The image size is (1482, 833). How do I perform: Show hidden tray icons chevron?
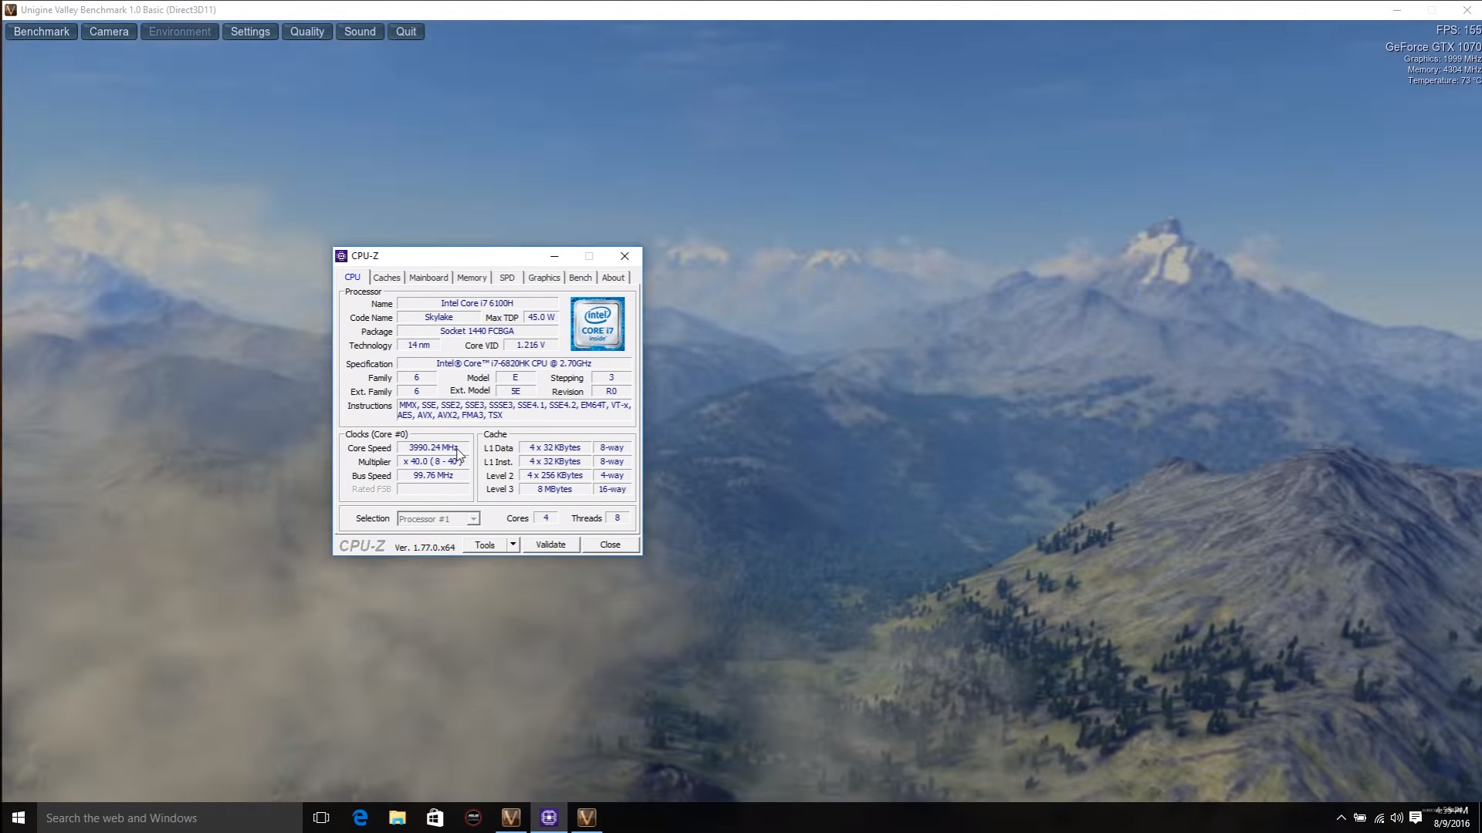point(1341,818)
